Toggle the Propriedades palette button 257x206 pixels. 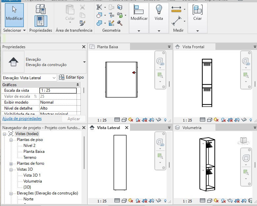click(x=41, y=21)
